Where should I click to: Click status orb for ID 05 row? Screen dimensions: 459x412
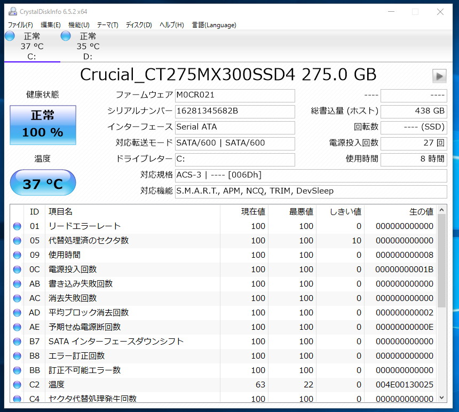17,241
